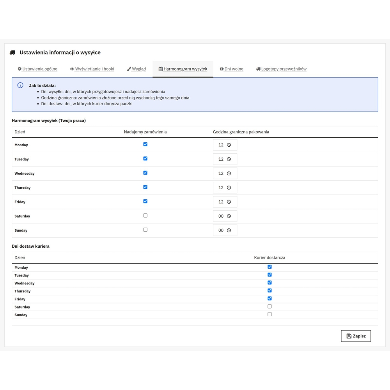Click the Saturday label in shipping schedule table
The image size is (390, 390).
click(x=22, y=216)
